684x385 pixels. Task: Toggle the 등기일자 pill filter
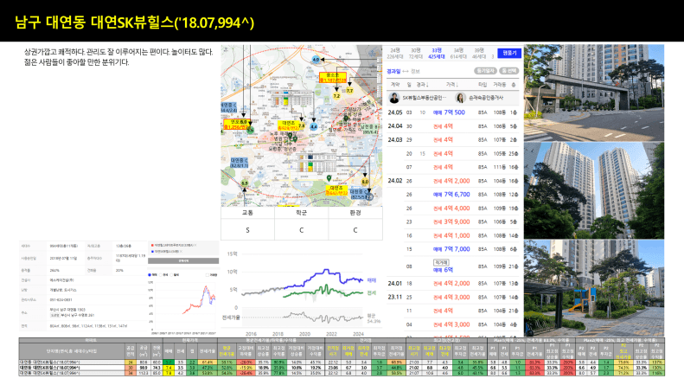pos(484,71)
